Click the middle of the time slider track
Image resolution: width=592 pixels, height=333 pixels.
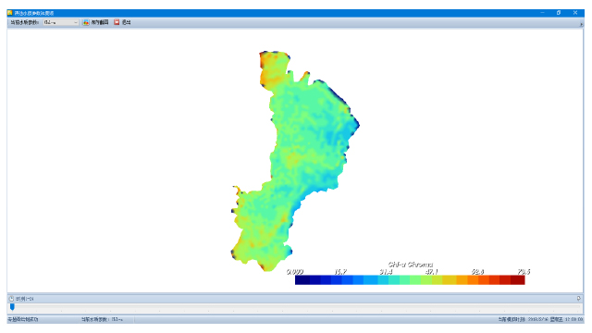pyautogui.click(x=296, y=307)
